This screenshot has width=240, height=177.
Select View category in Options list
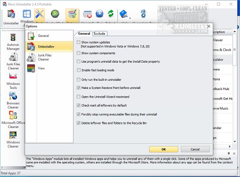click(x=49, y=68)
